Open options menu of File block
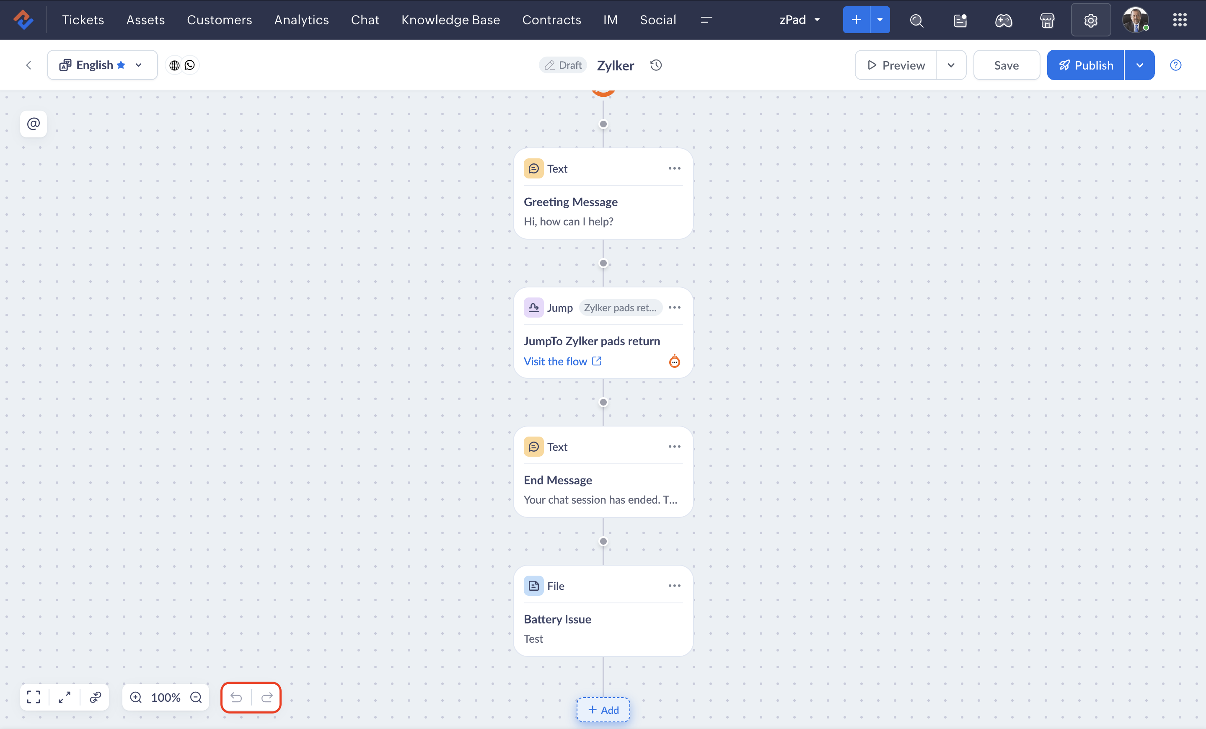The image size is (1206, 729). 675,586
